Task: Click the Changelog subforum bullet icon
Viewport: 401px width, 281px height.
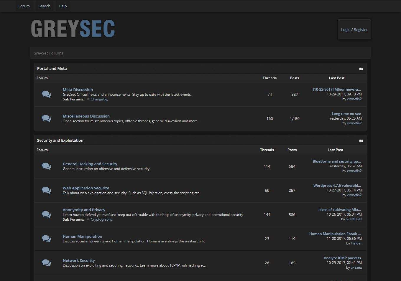Action: point(88,99)
